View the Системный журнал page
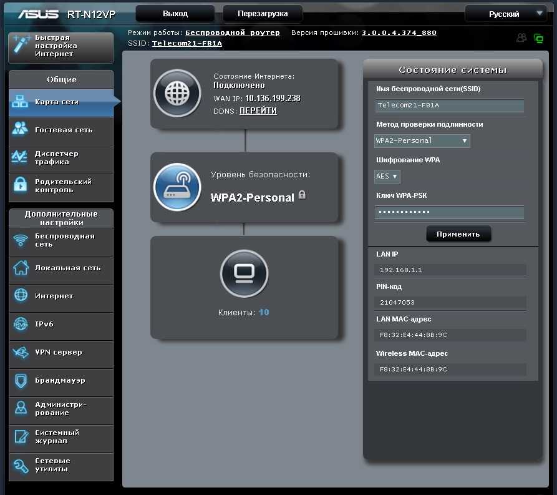This screenshot has width=557, height=495. click(61, 437)
